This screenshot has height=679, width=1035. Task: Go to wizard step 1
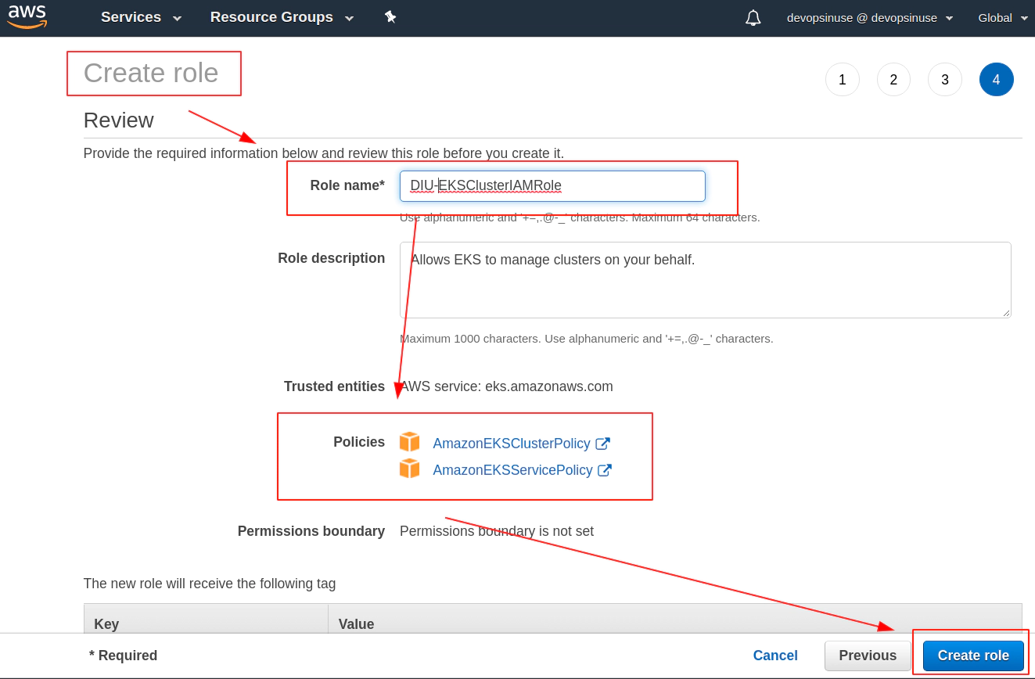coord(843,79)
